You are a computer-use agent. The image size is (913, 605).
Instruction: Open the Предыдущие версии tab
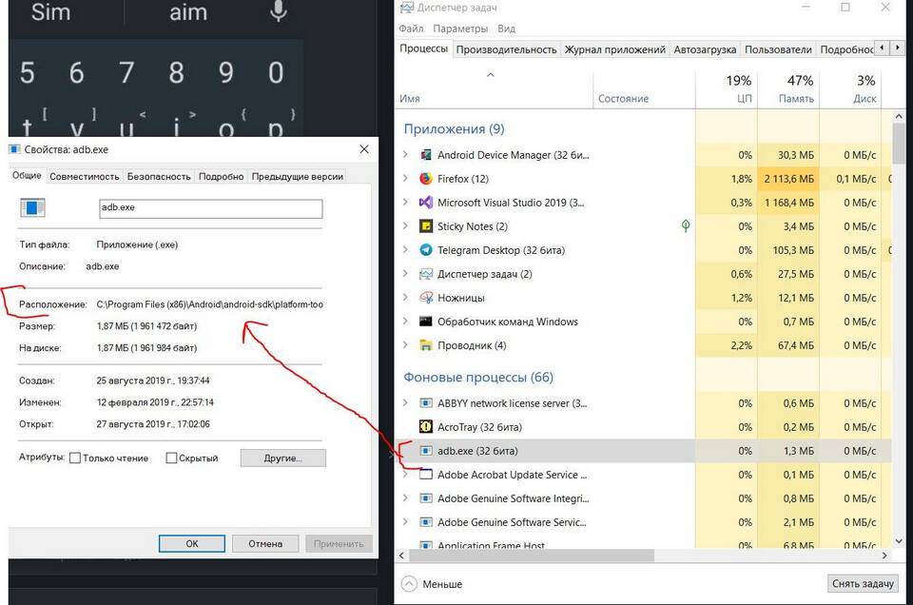coord(298,176)
